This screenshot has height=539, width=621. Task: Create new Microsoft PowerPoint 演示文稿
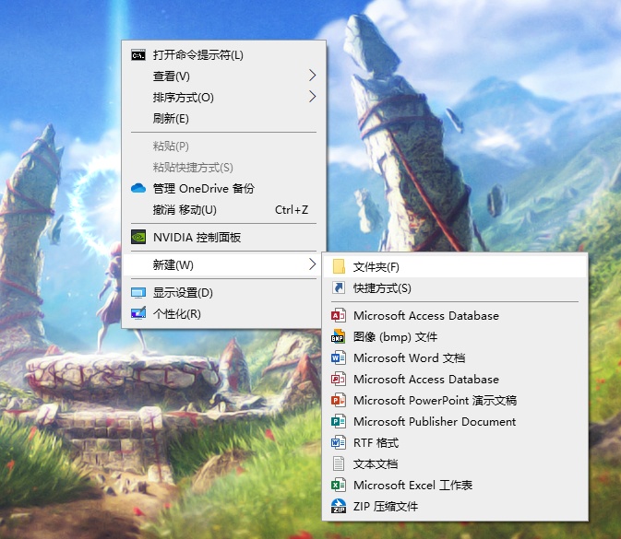pos(455,400)
